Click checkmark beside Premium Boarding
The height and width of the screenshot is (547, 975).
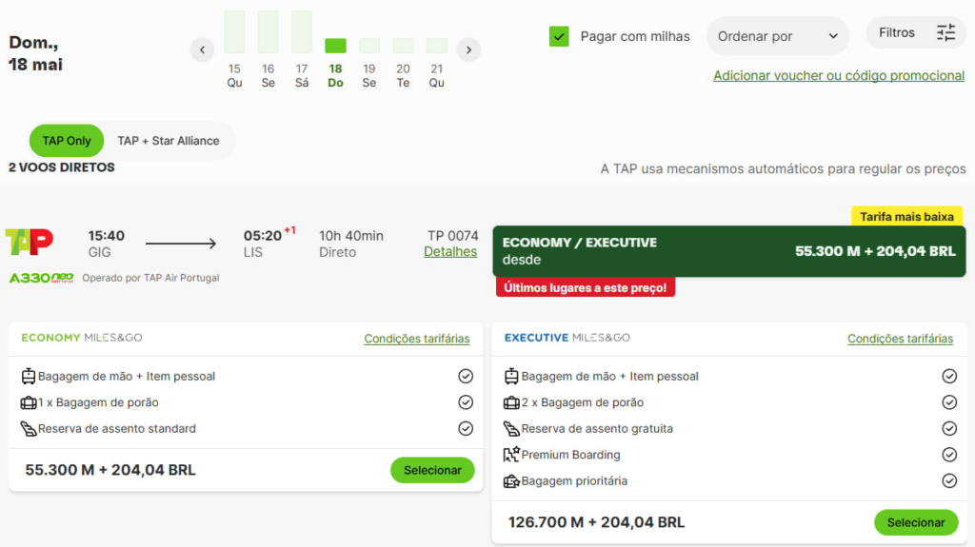click(x=949, y=455)
